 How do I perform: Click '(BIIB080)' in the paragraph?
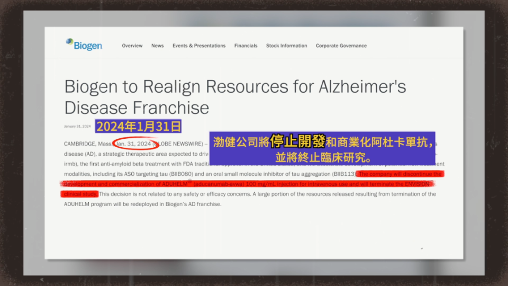(181, 174)
